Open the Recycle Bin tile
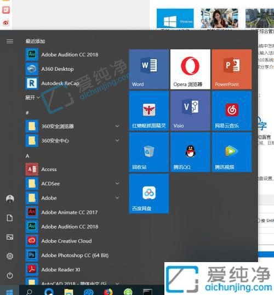Screen dimensions: 274x295 click(149, 152)
